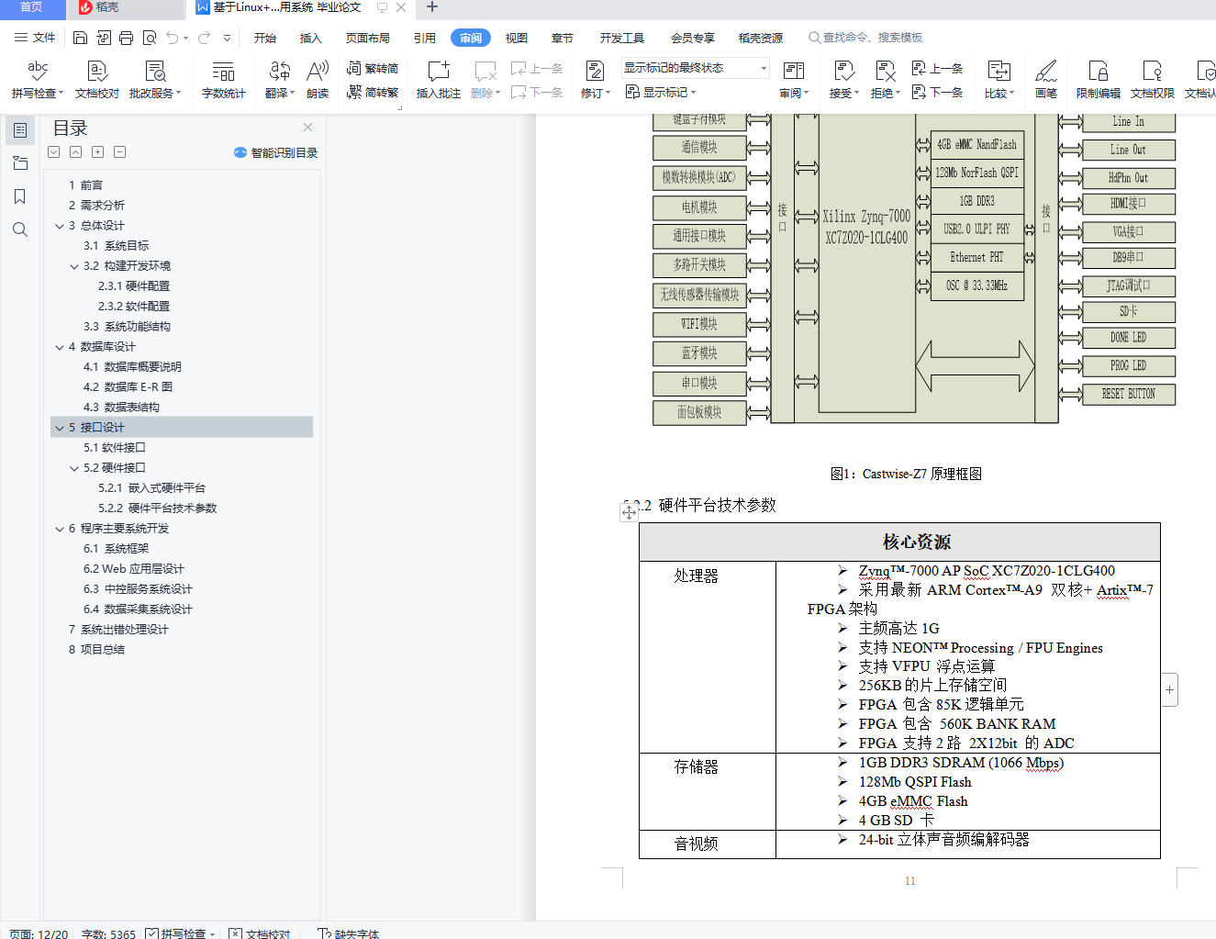Switch to the 引用 ribbon tab
The width and height of the screenshot is (1216, 939).
(425, 38)
